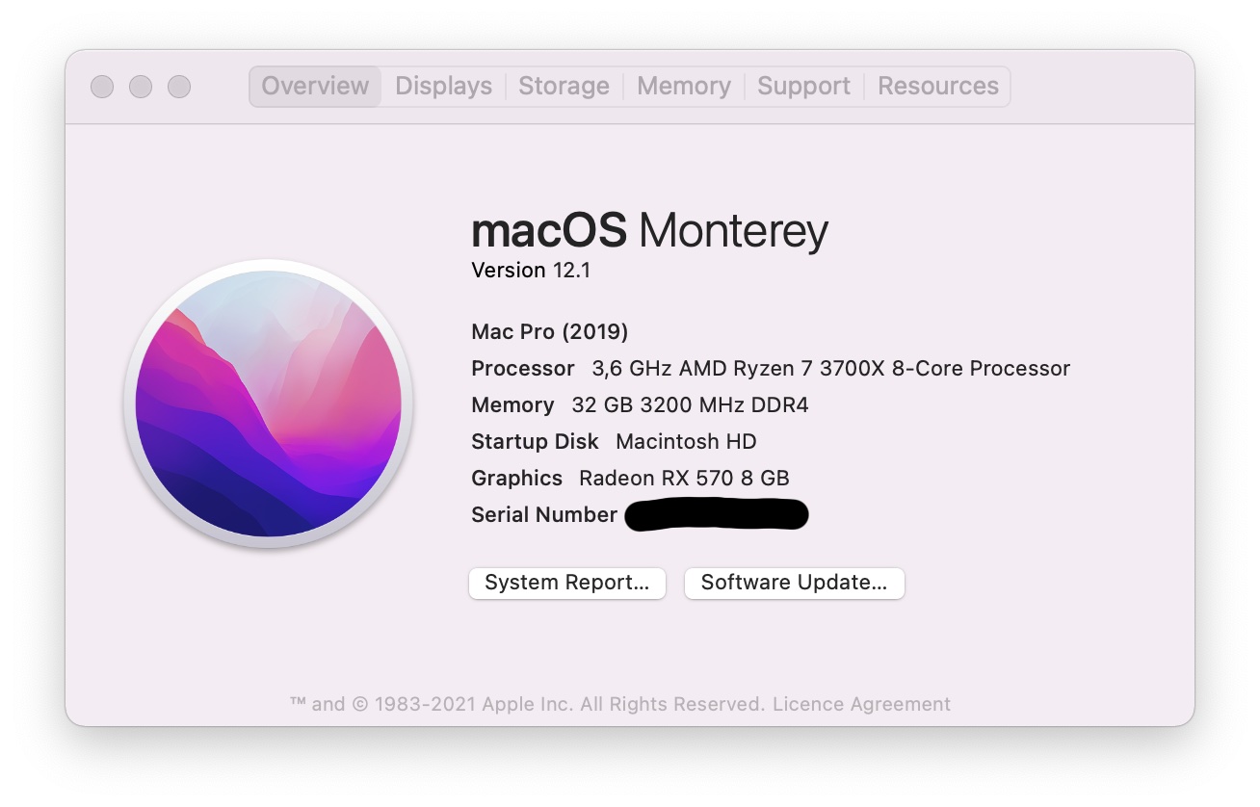Click the macOS Monterey wallpaper logo
1260x807 pixels.
pyautogui.click(x=269, y=403)
